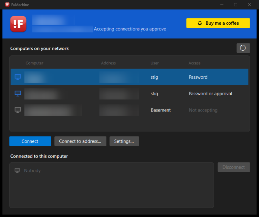Viewport: 259px width, 217px height.
Task: Click the FuMachine !F logo in header
Action: (18, 24)
